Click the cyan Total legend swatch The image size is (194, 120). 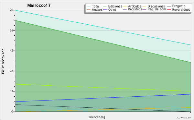88,6
